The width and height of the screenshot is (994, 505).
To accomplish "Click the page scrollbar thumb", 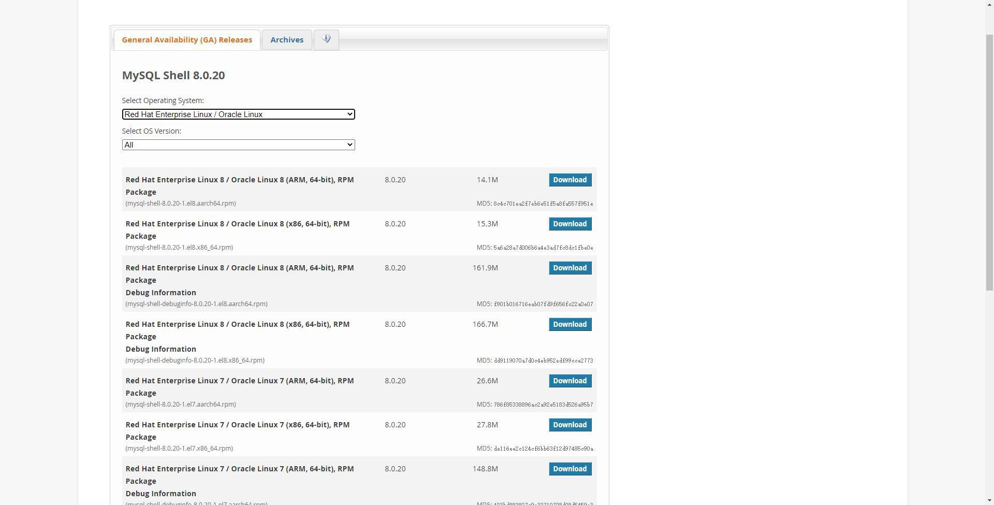I will tap(989, 162).
